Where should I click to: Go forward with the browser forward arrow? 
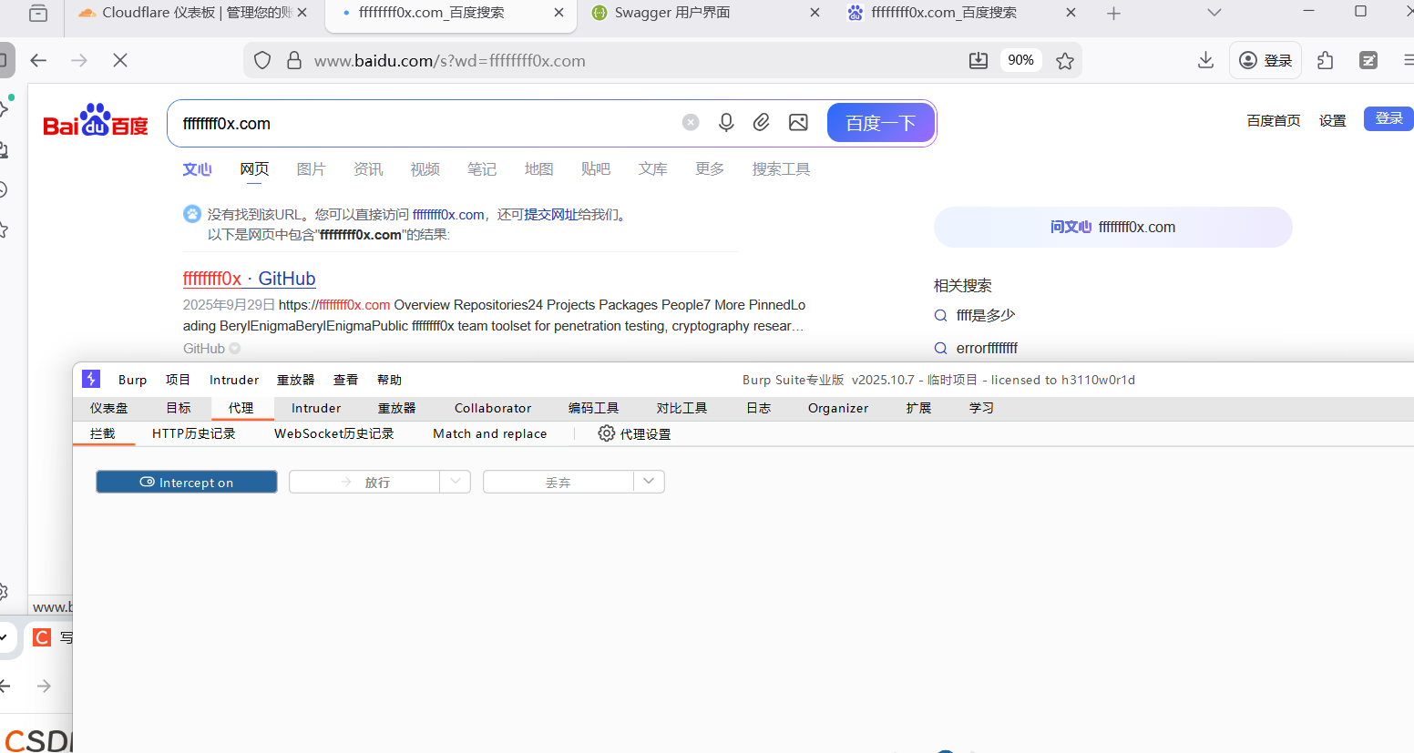point(79,60)
